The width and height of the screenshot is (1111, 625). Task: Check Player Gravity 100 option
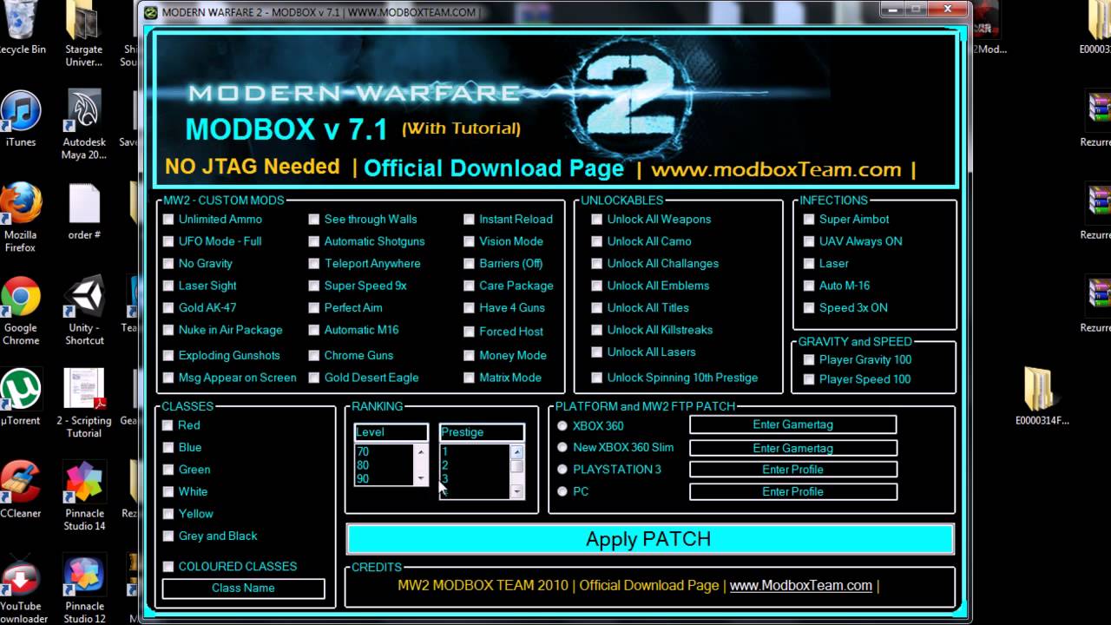[x=809, y=359]
